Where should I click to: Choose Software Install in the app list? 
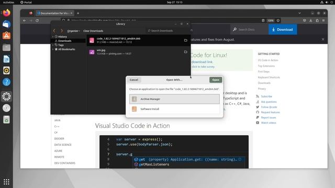coord(174,109)
